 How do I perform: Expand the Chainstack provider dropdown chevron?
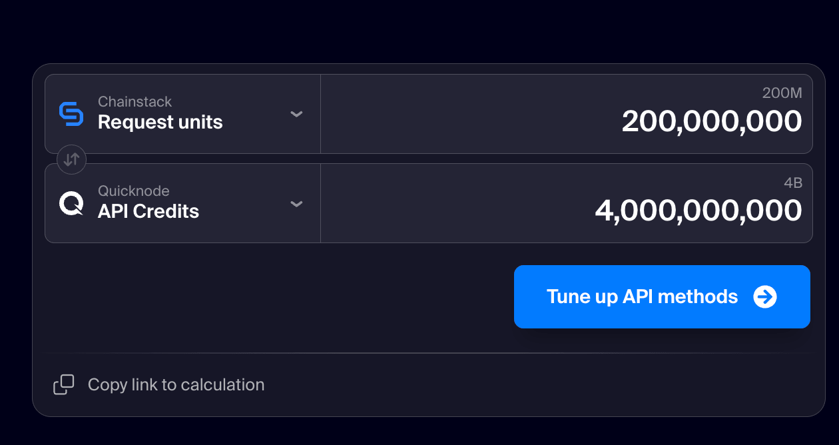coord(297,114)
